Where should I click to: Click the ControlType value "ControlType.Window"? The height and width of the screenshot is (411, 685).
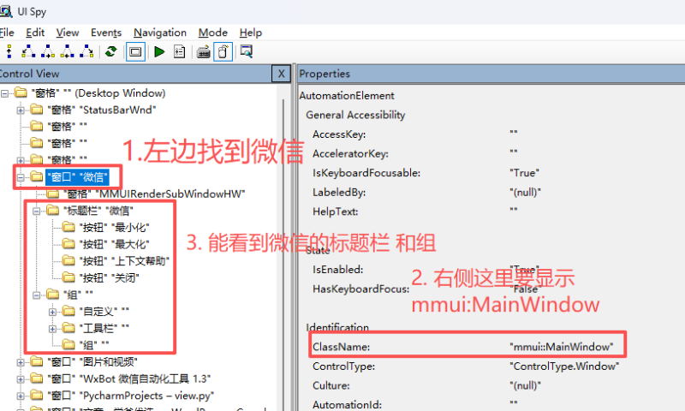[564, 366]
